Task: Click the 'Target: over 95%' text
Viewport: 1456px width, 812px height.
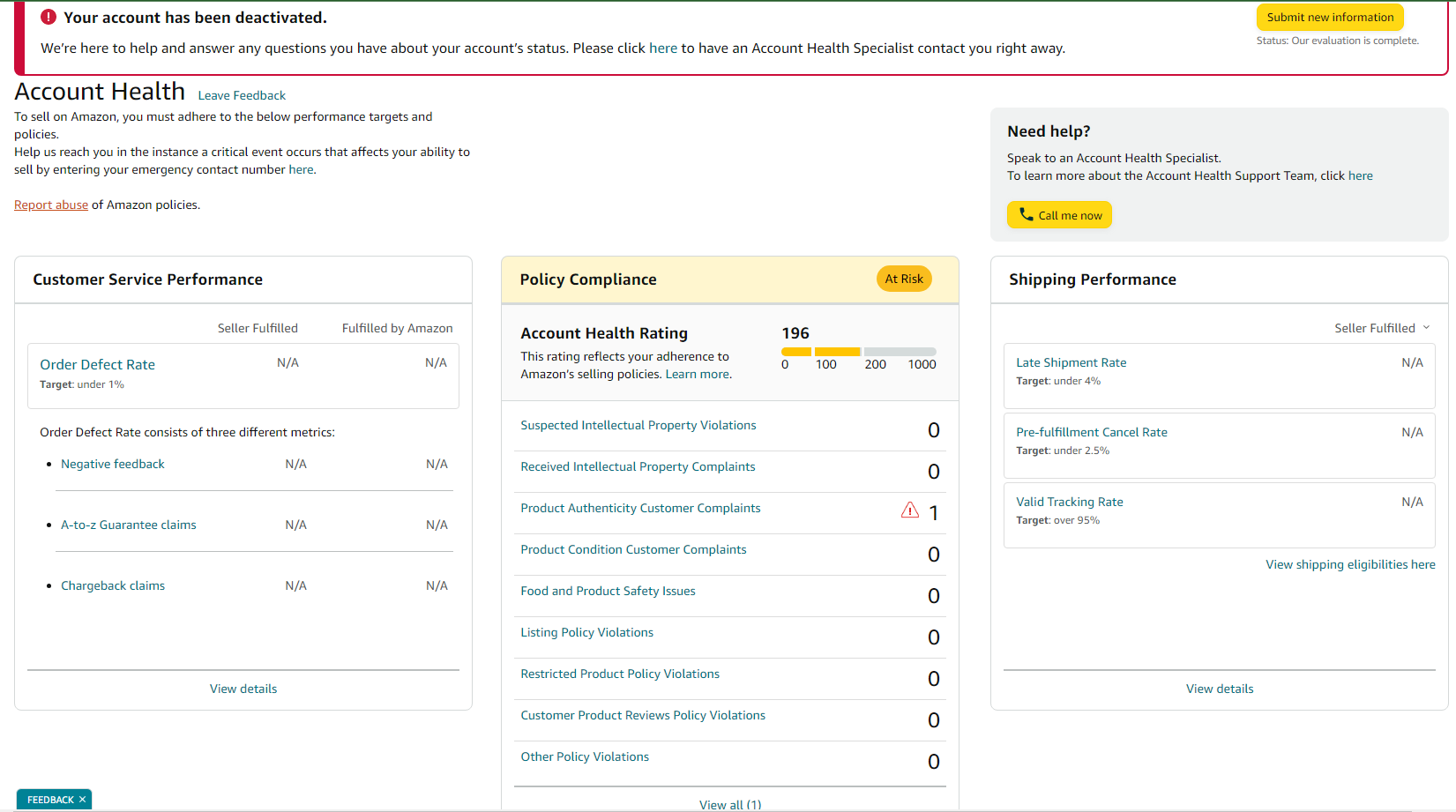Action: (1057, 520)
